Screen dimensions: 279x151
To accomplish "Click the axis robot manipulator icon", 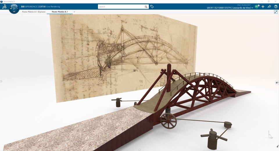I will click(270, 135).
